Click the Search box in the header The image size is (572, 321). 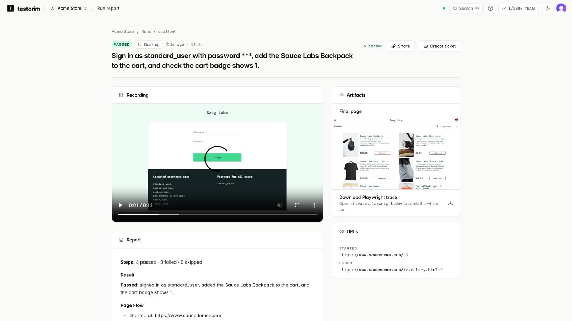pyautogui.click(x=466, y=8)
